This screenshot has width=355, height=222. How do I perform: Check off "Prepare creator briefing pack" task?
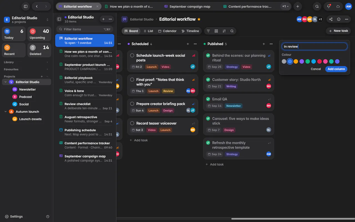click(132, 104)
